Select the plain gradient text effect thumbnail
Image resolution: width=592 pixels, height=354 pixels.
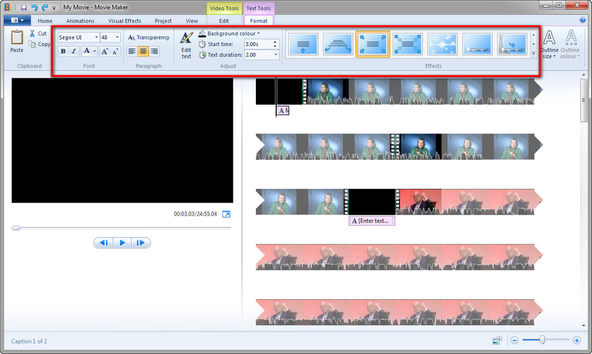pos(477,44)
